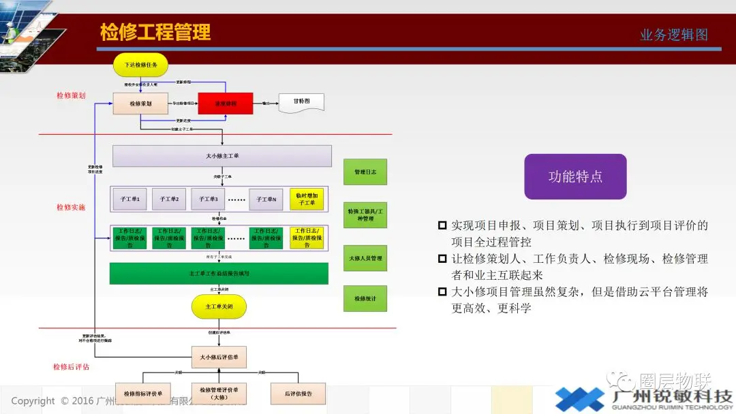Click the 广州锐敏科技 company logo
736x414 pixels.
click(x=644, y=400)
